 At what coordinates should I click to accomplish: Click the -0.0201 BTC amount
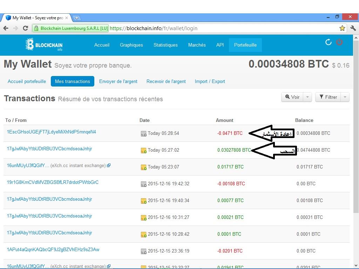click(230, 251)
